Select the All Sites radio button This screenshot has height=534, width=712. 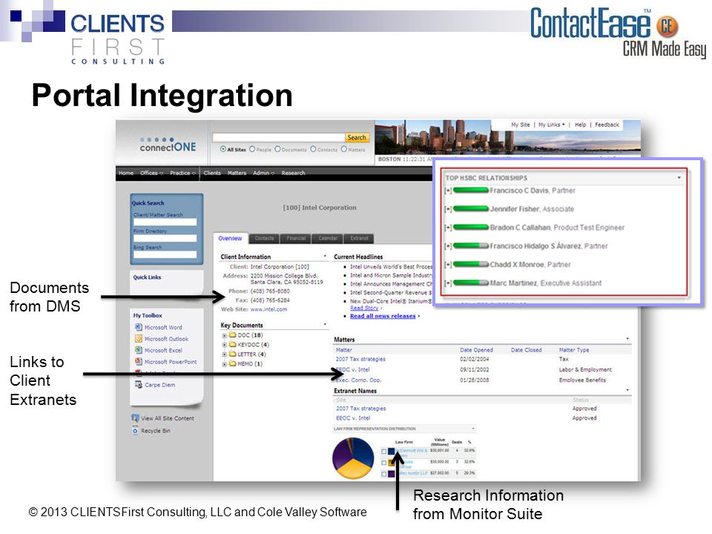coord(223,149)
